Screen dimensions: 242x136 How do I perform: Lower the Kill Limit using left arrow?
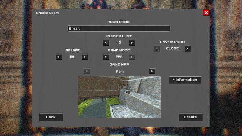click(x=59, y=57)
